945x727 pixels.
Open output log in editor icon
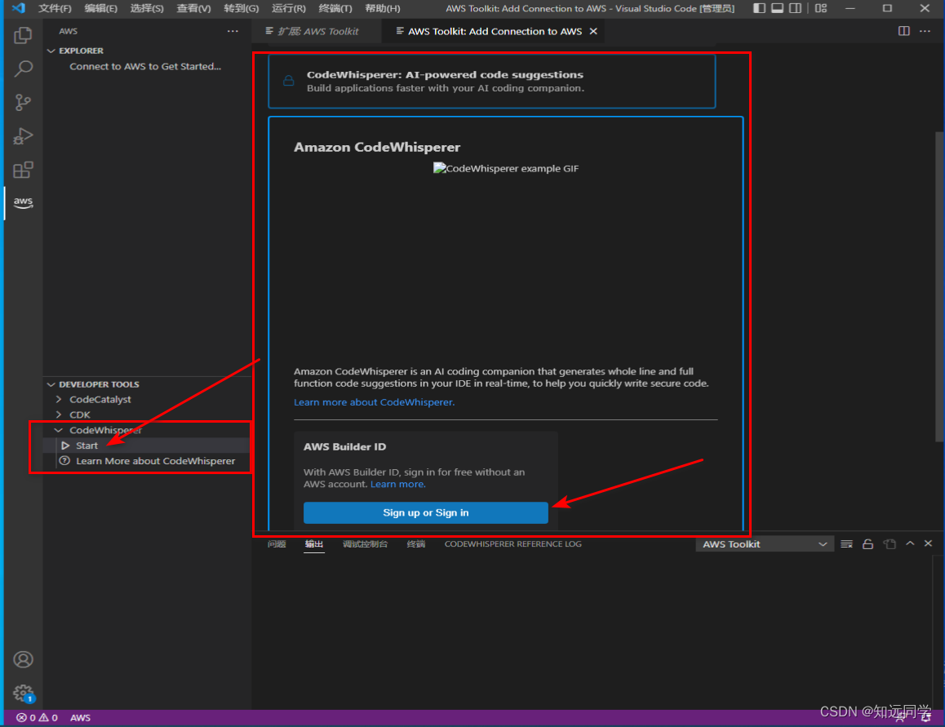pos(890,543)
